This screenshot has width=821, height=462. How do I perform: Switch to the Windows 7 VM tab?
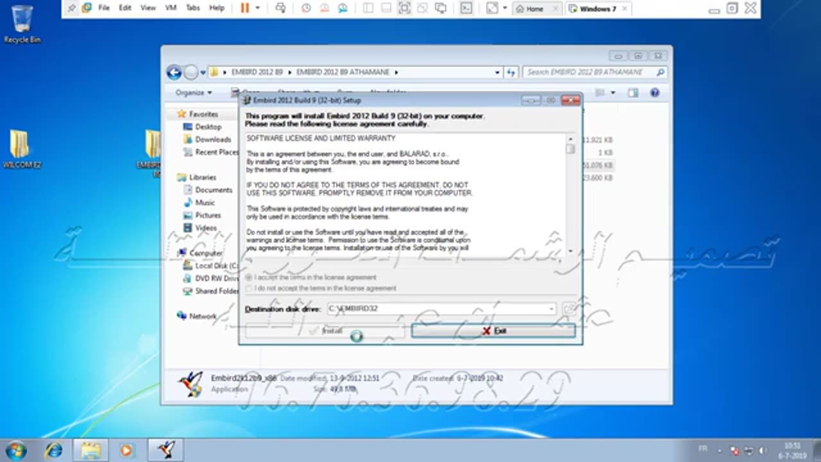coord(597,8)
